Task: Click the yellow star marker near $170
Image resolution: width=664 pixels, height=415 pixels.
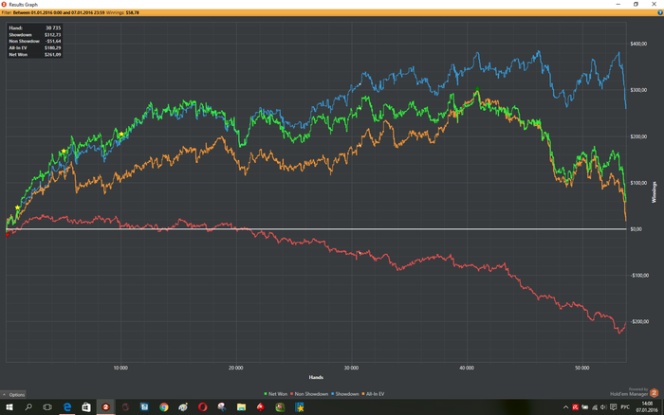Action: pyautogui.click(x=64, y=151)
